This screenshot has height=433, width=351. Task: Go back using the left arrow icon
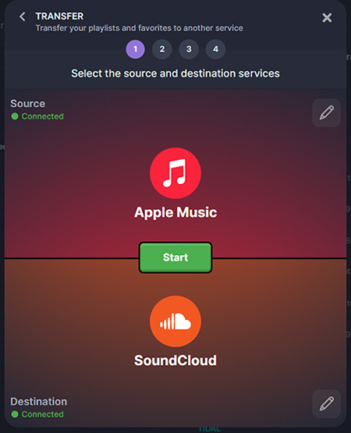pyautogui.click(x=23, y=16)
